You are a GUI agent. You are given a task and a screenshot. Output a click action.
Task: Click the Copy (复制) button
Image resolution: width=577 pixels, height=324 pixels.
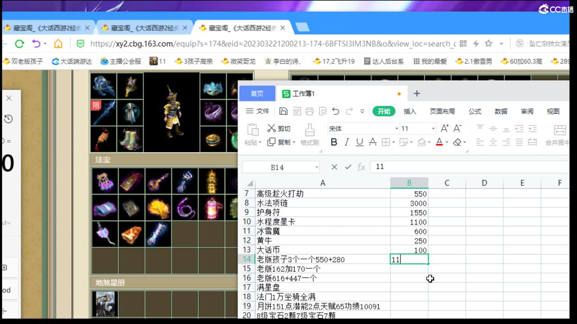279,142
